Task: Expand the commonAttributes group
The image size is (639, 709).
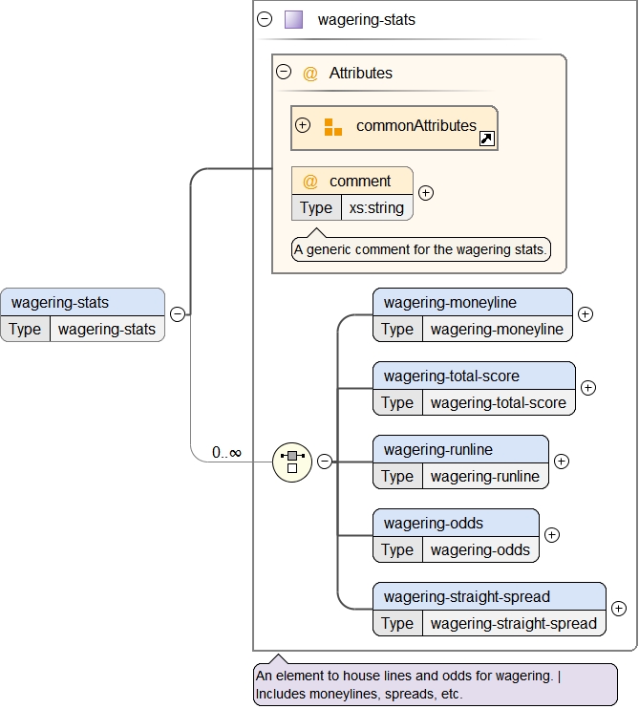Action: pyautogui.click(x=303, y=125)
